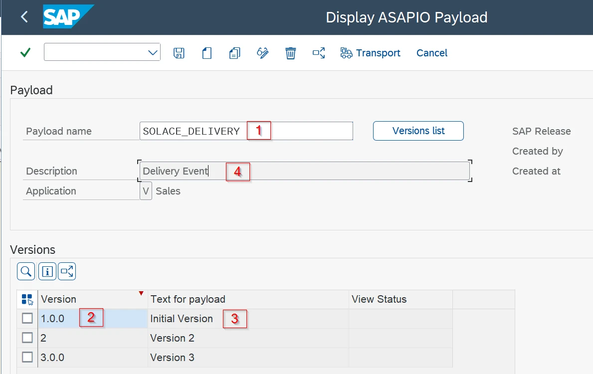Click the Transport truck button
593x374 pixels.
pyautogui.click(x=370, y=53)
